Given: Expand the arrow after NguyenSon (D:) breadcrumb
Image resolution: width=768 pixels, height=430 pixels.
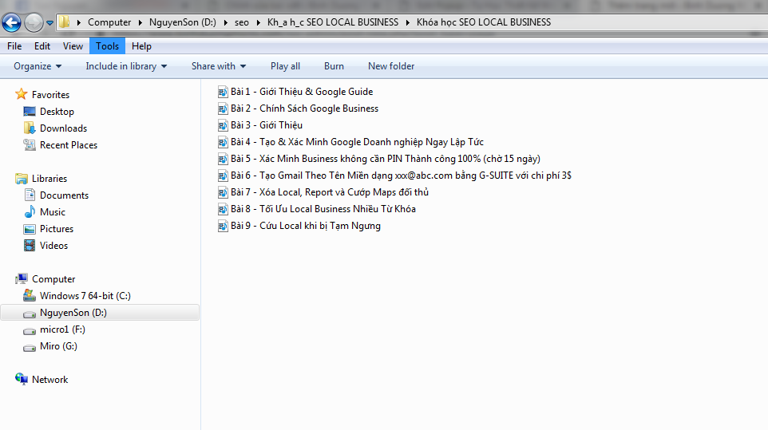Looking at the screenshot, I should point(225,22).
